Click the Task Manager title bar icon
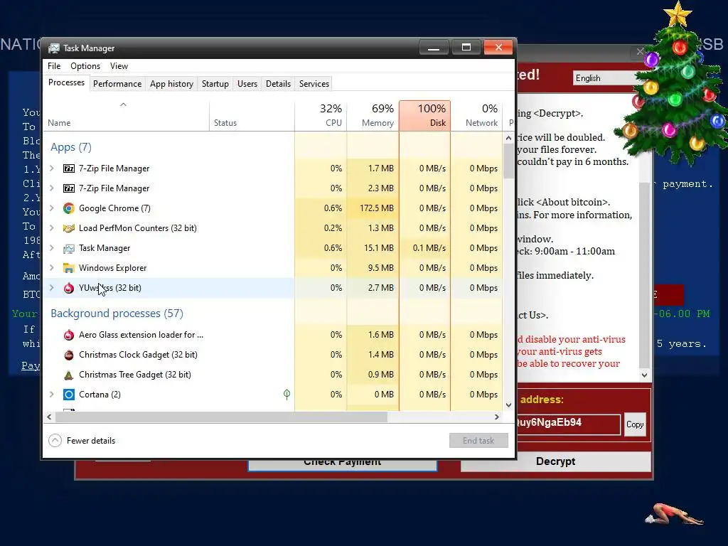This screenshot has height=546, width=728. (x=54, y=48)
